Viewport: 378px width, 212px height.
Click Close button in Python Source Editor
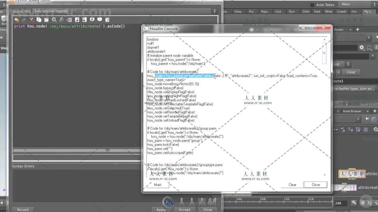(x=208, y=210)
